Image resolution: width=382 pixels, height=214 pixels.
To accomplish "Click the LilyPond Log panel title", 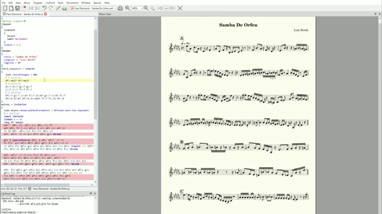I will click(x=8, y=194).
